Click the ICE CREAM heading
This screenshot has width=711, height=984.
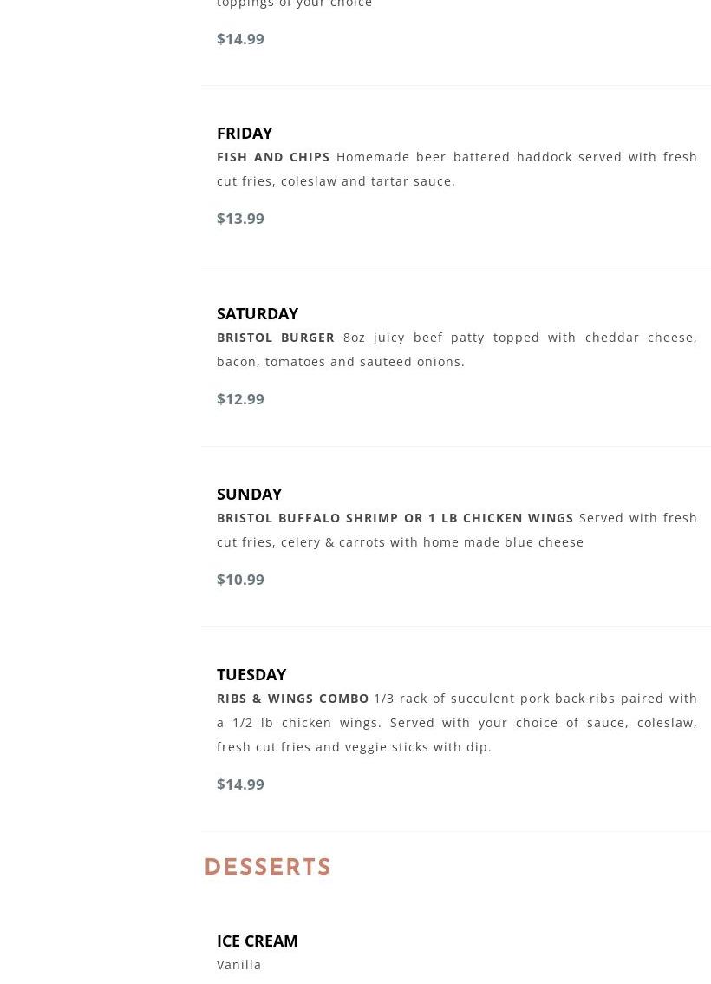[x=257, y=941]
